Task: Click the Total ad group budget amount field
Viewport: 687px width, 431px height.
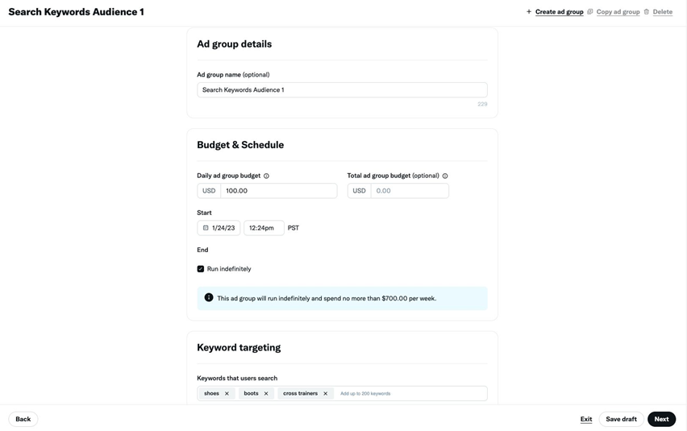Action: click(410, 191)
